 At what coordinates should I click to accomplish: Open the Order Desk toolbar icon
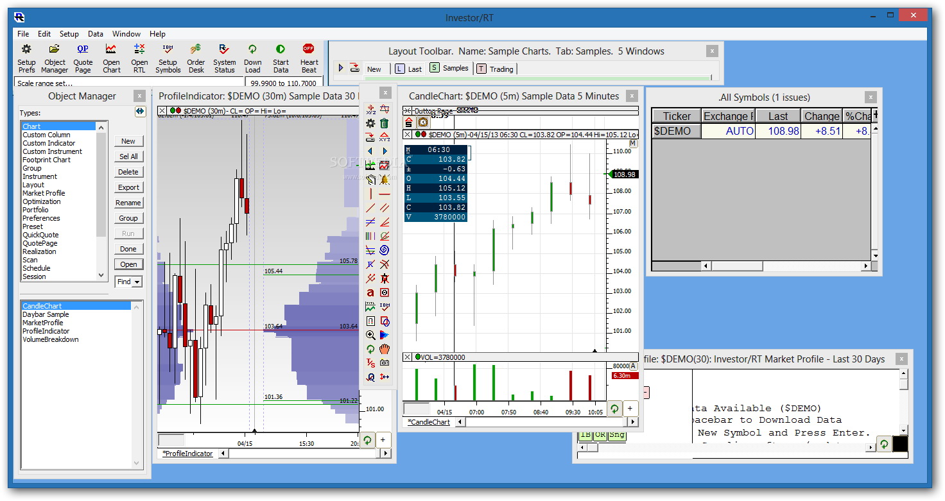coord(196,58)
